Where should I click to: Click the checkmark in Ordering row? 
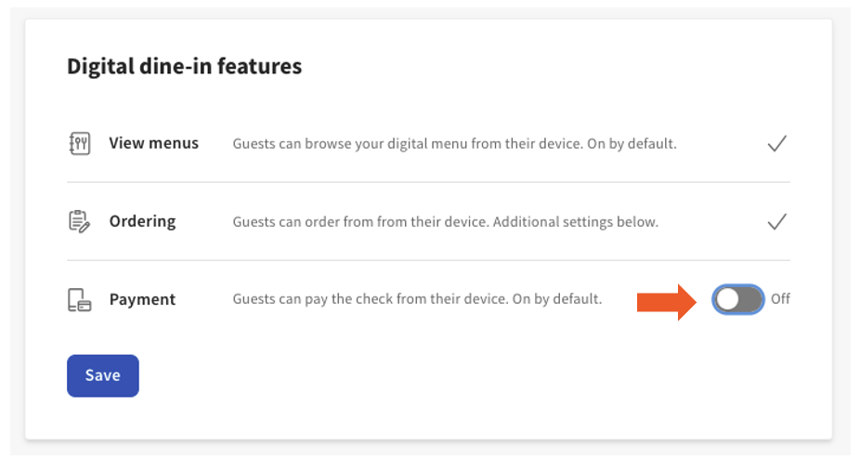click(x=777, y=222)
